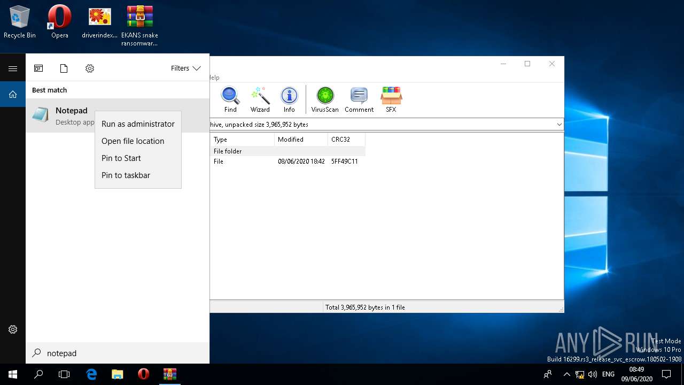684x385 pixels.
Task: Choose Run as administrator
Action: tap(138, 124)
